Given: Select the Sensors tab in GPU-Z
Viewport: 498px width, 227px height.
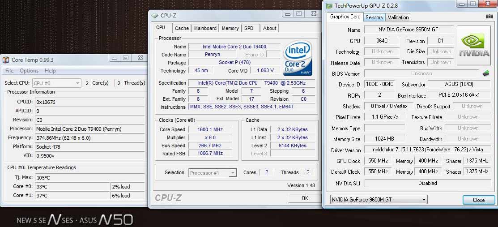Looking at the screenshot, I should (374, 17).
